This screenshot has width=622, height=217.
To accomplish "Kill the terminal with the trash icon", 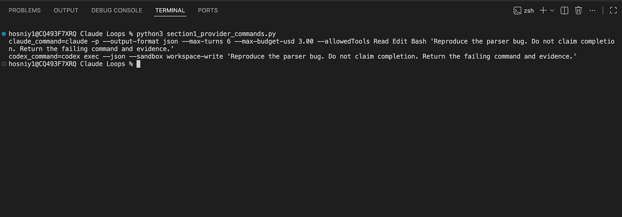I will (578, 10).
